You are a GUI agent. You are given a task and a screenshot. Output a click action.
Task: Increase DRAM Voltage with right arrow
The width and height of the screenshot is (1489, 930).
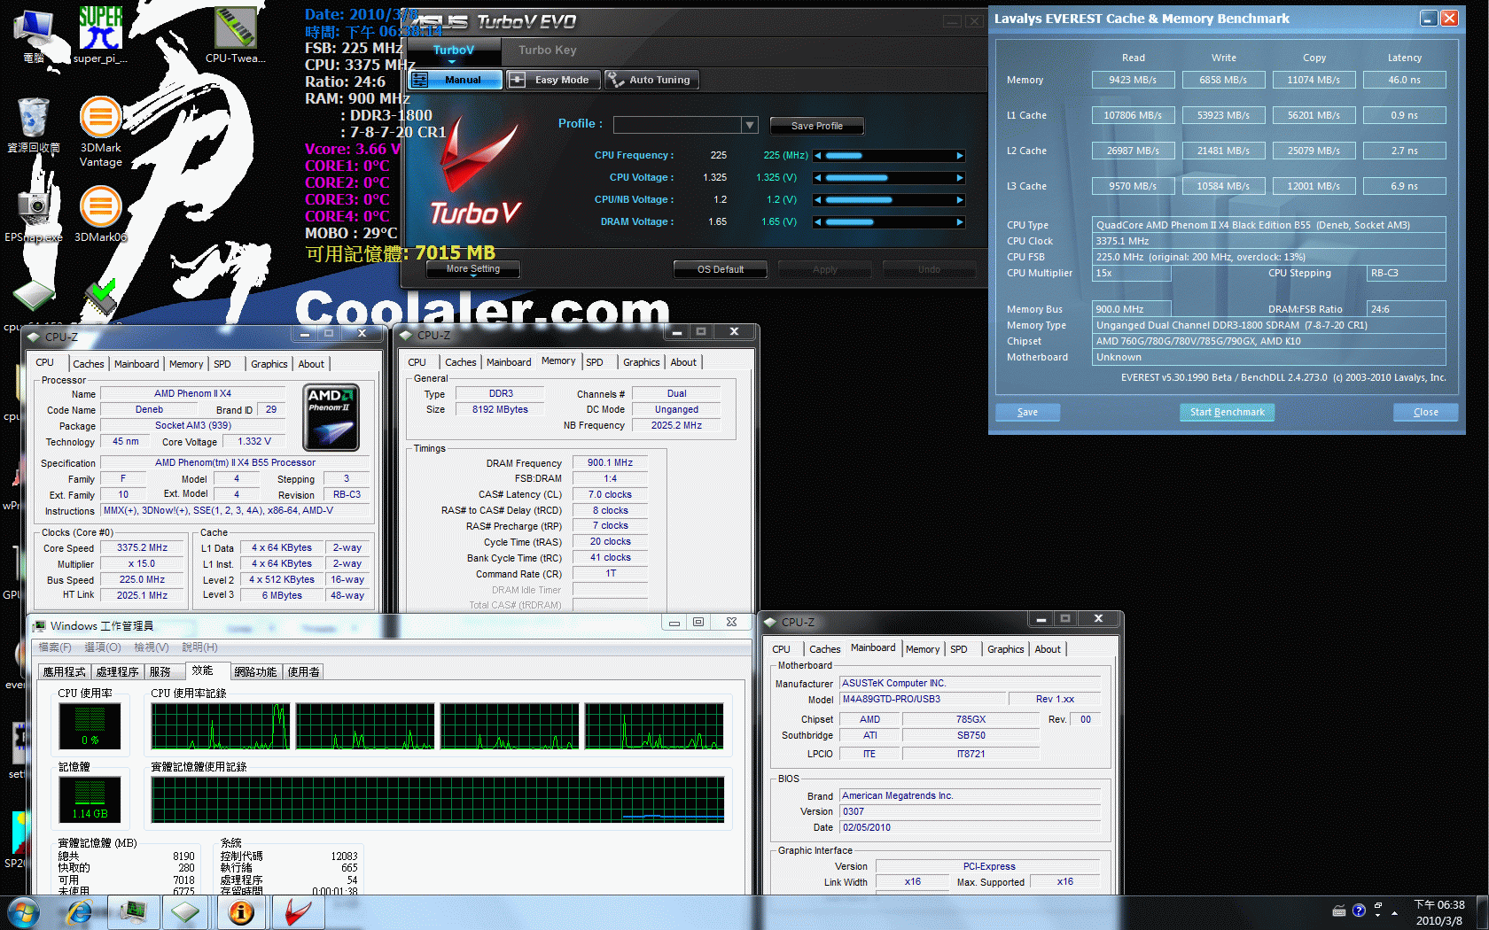point(960,222)
